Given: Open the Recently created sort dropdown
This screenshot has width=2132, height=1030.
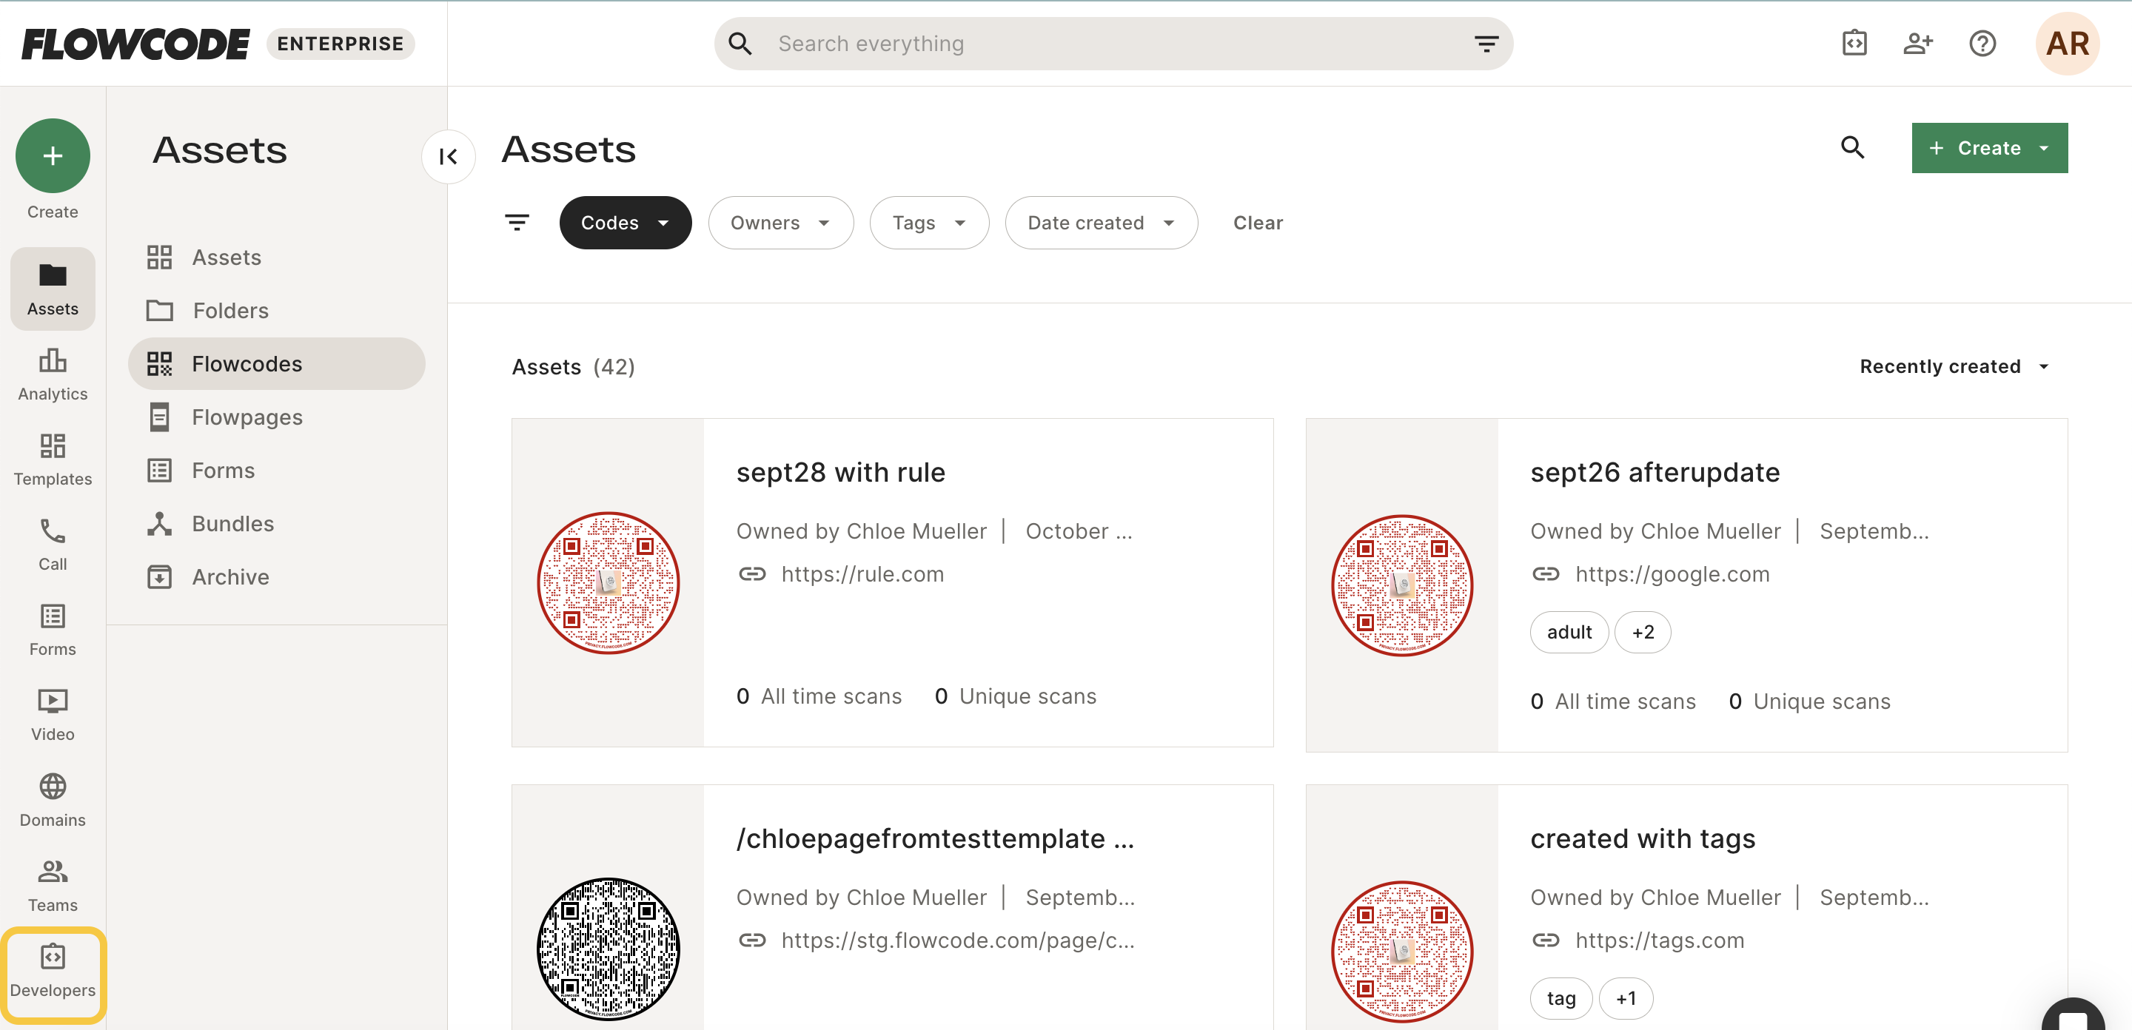Looking at the screenshot, I should [1955, 366].
